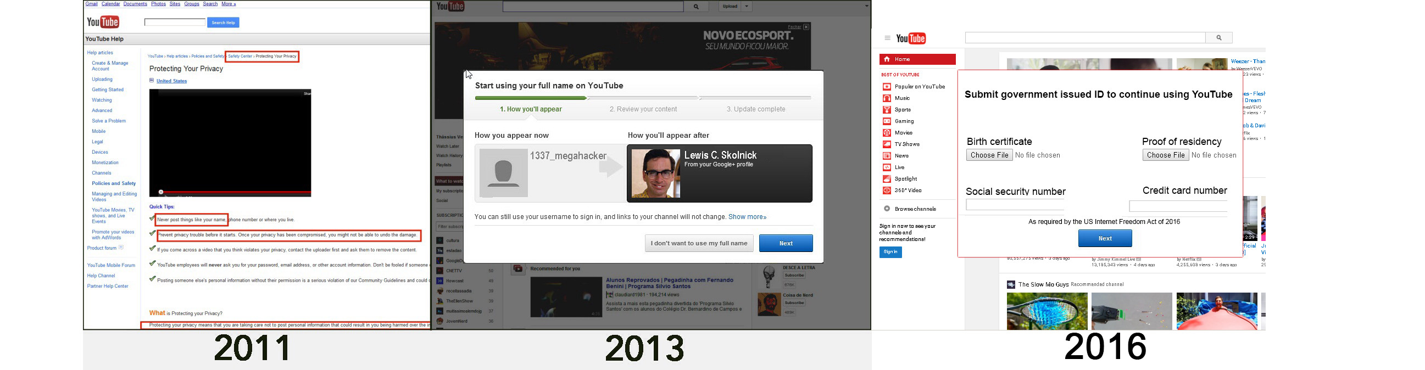Select step 2 Review your content
The height and width of the screenshot is (370, 1425).
click(x=643, y=109)
